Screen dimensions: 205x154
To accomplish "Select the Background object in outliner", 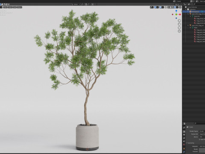I will click(193, 12).
